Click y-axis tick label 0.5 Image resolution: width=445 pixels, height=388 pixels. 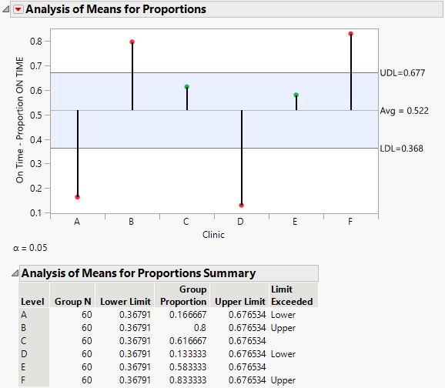click(35, 115)
